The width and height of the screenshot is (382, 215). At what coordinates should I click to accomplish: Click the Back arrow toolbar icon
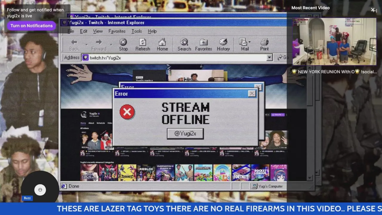[x=74, y=42]
